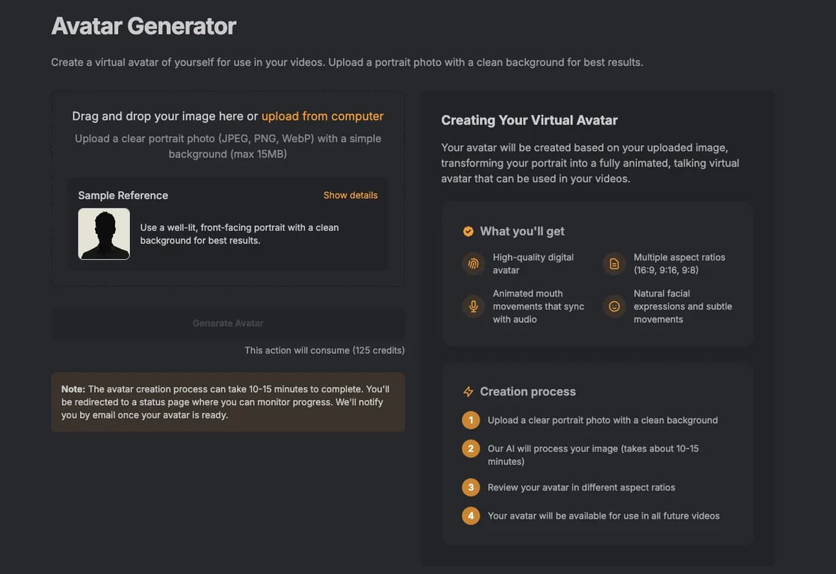Click the step 3 number badge
The image size is (836, 574).
471,487
